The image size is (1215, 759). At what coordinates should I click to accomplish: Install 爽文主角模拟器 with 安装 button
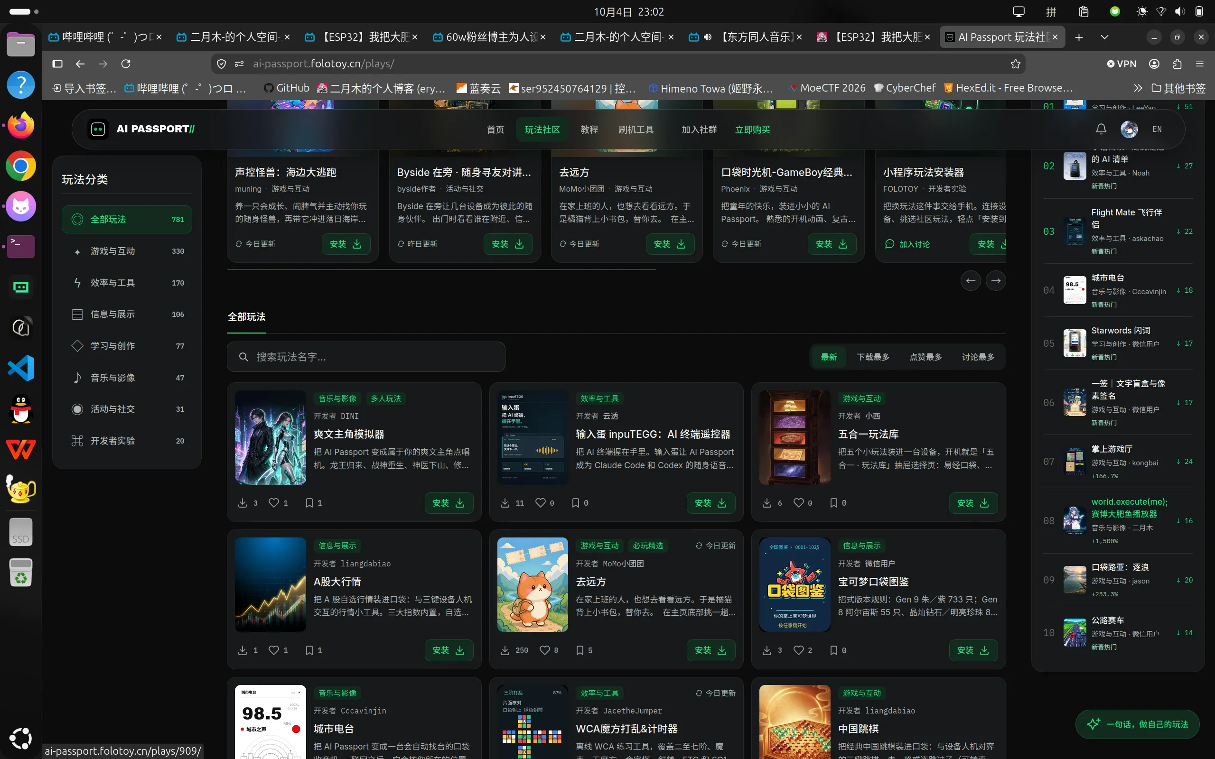[x=449, y=503]
